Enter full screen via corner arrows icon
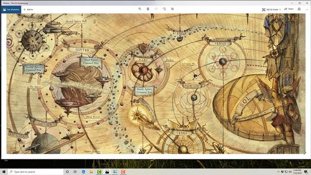 point(305,153)
